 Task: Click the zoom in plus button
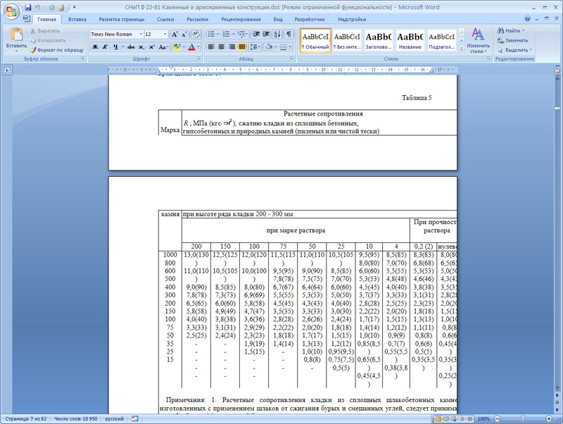[549, 418]
